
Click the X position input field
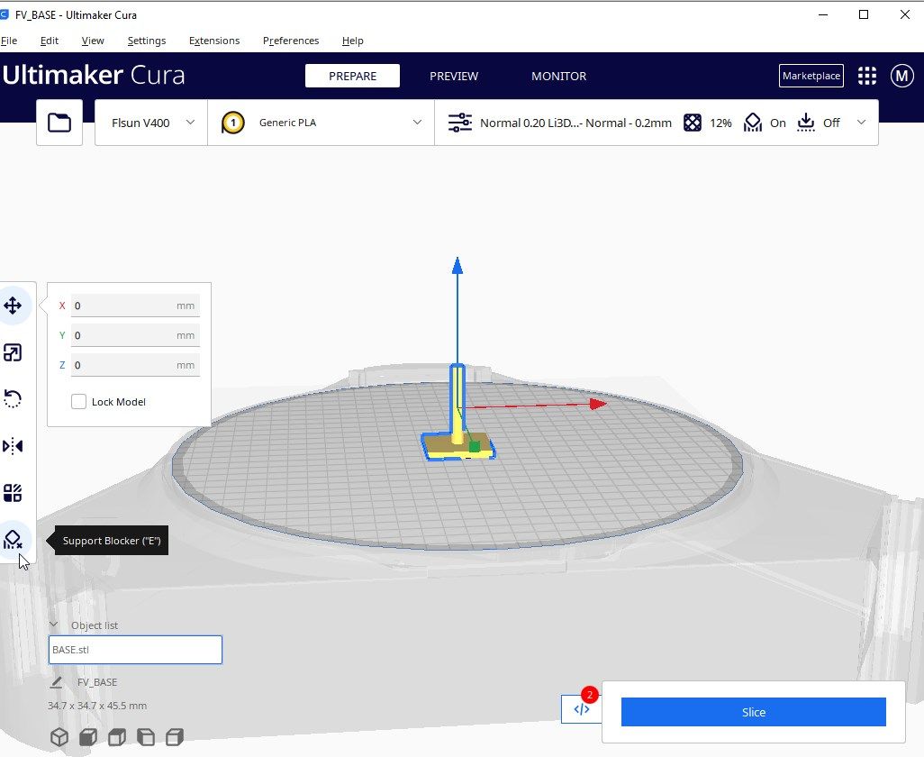(135, 306)
